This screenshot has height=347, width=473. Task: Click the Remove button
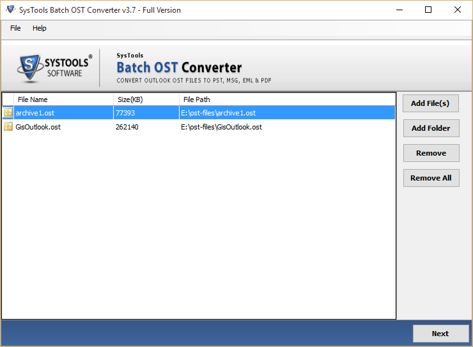(x=431, y=153)
